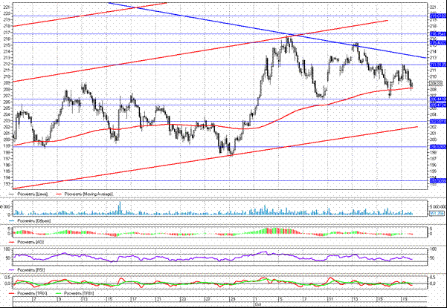447x308 pixels.
Task: Click the red moving average curve
Action: (298, 107)
